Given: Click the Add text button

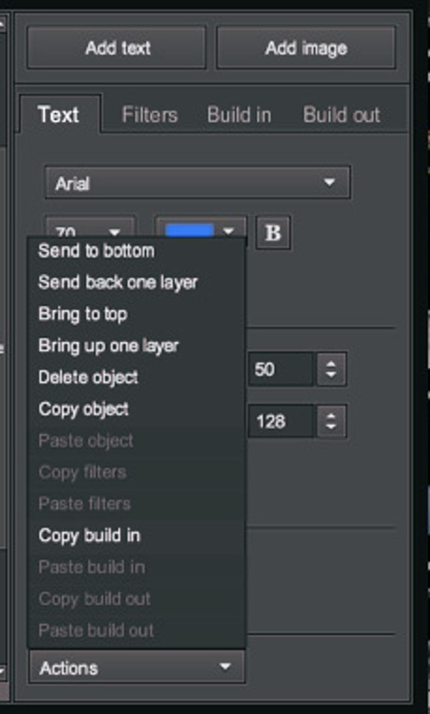Looking at the screenshot, I should [x=117, y=48].
